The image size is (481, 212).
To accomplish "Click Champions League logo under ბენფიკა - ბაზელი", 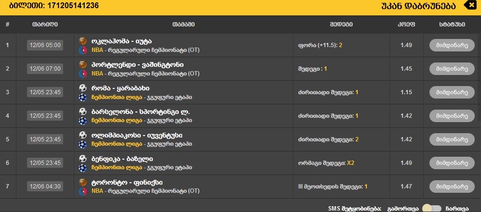I will click(82, 168).
